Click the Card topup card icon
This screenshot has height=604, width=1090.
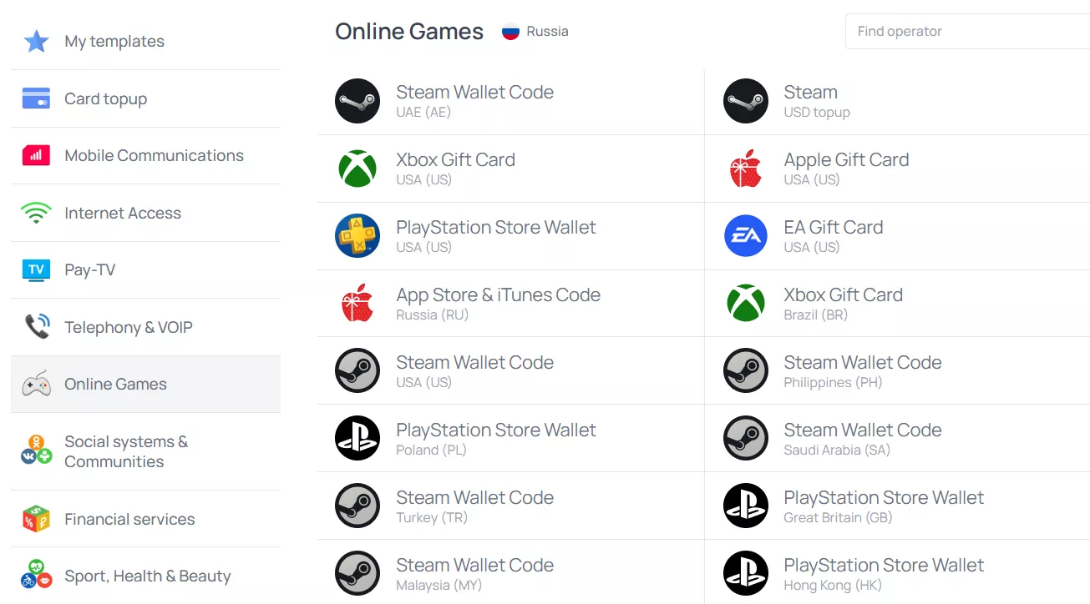click(36, 98)
